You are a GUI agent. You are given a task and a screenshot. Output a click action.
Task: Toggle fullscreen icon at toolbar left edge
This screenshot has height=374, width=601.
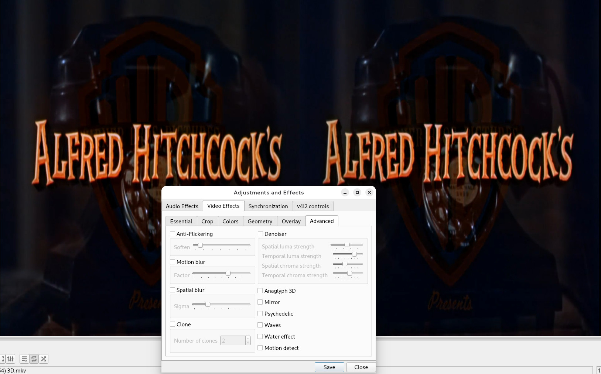2,358
